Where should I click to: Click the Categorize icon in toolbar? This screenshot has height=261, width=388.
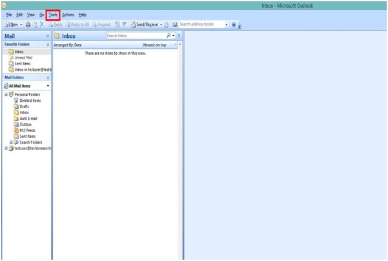[117, 24]
